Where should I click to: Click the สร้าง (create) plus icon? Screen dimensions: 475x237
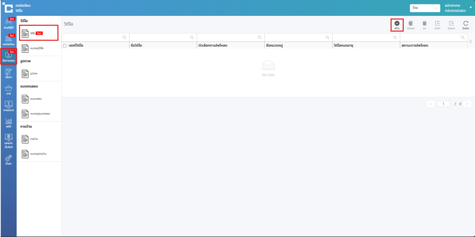(397, 24)
